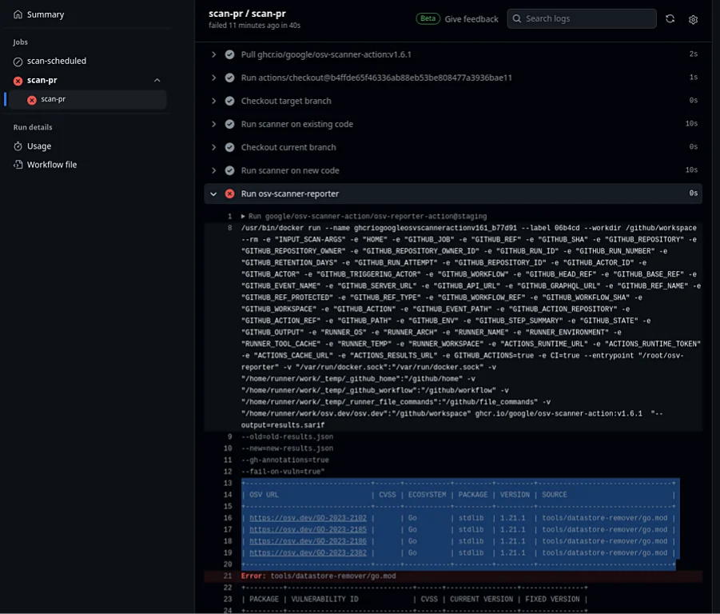This screenshot has height=614, width=720.
Task: Expand the Pull ghcr.io osv-scanner-action step
Action: (213, 54)
